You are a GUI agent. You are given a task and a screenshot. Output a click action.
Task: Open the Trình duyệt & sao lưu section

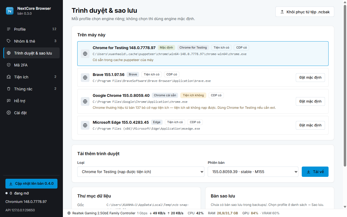[31, 53]
